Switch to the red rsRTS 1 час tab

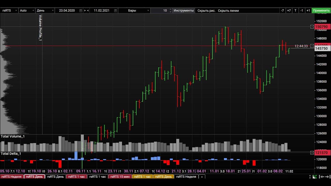[77, 177]
